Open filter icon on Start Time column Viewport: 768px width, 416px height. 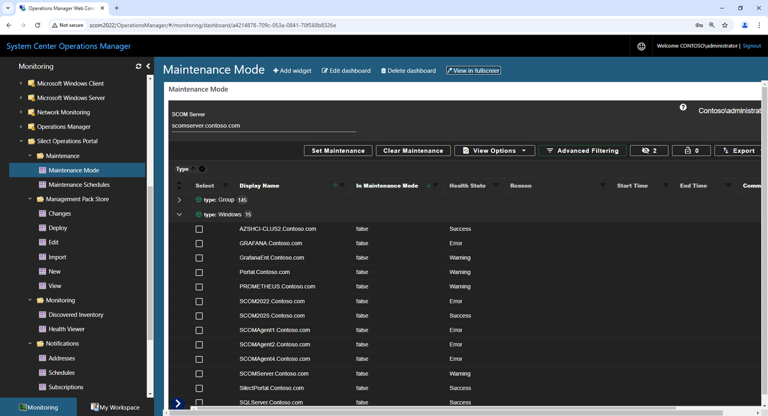pyautogui.click(x=666, y=186)
